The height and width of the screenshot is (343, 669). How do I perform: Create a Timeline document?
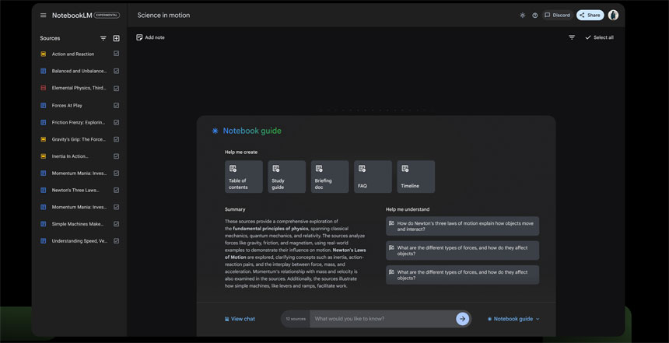click(416, 177)
